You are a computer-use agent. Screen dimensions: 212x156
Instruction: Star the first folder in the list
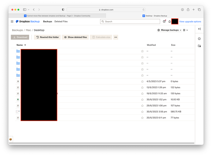point(142,51)
